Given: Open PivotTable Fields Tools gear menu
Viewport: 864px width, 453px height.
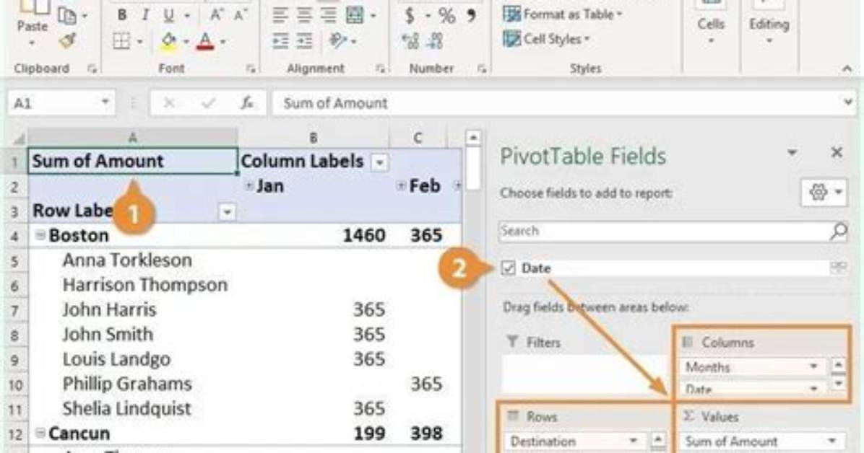Looking at the screenshot, I should click(824, 193).
